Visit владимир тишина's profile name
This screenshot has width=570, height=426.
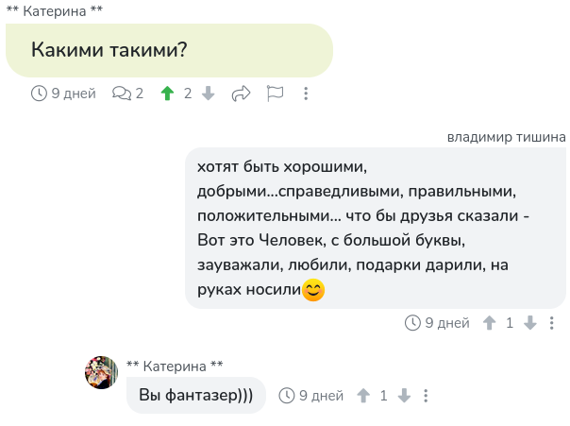tap(506, 137)
